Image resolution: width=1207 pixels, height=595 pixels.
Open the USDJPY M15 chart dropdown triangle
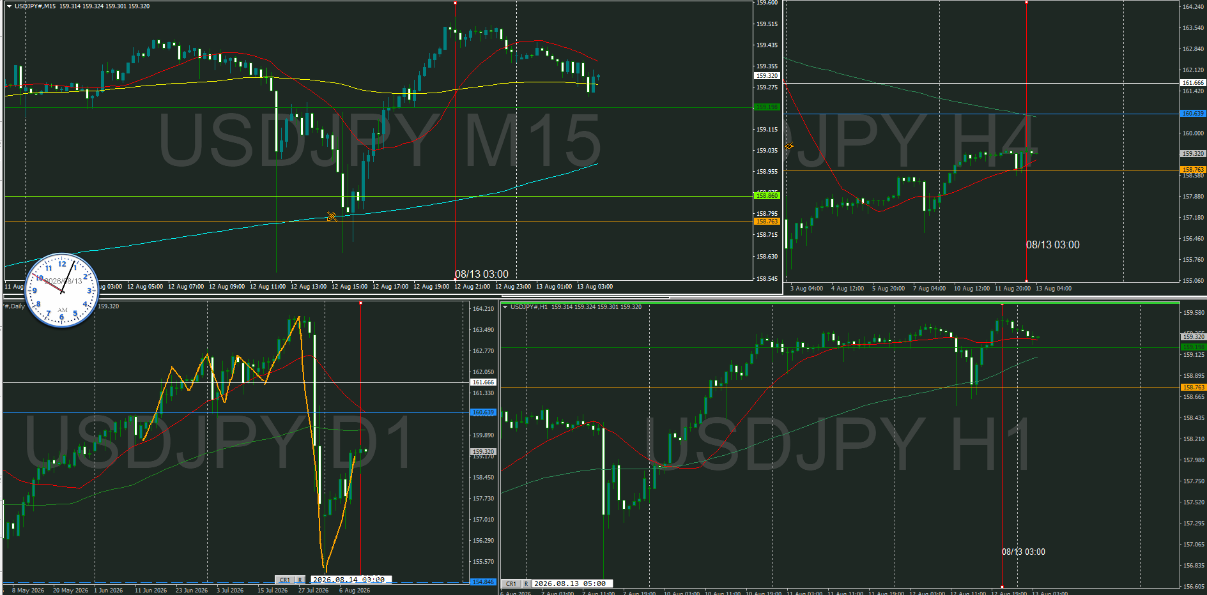click(9, 6)
